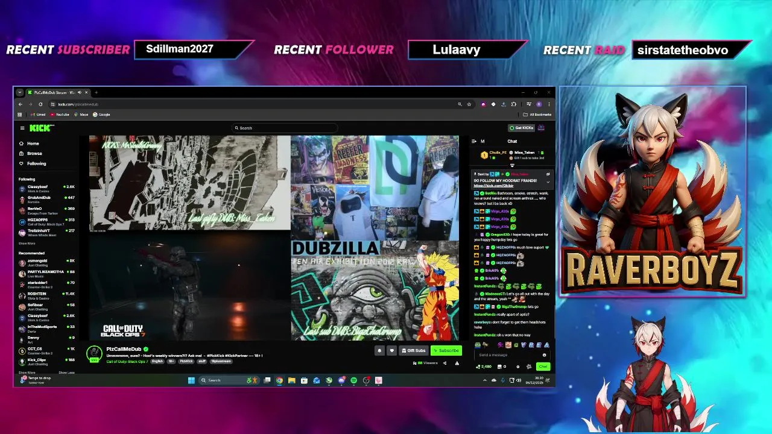Click the English stream tag

click(x=157, y=361)
